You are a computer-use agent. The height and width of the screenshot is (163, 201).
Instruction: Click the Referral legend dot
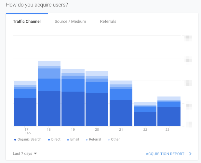pos(87,140)
